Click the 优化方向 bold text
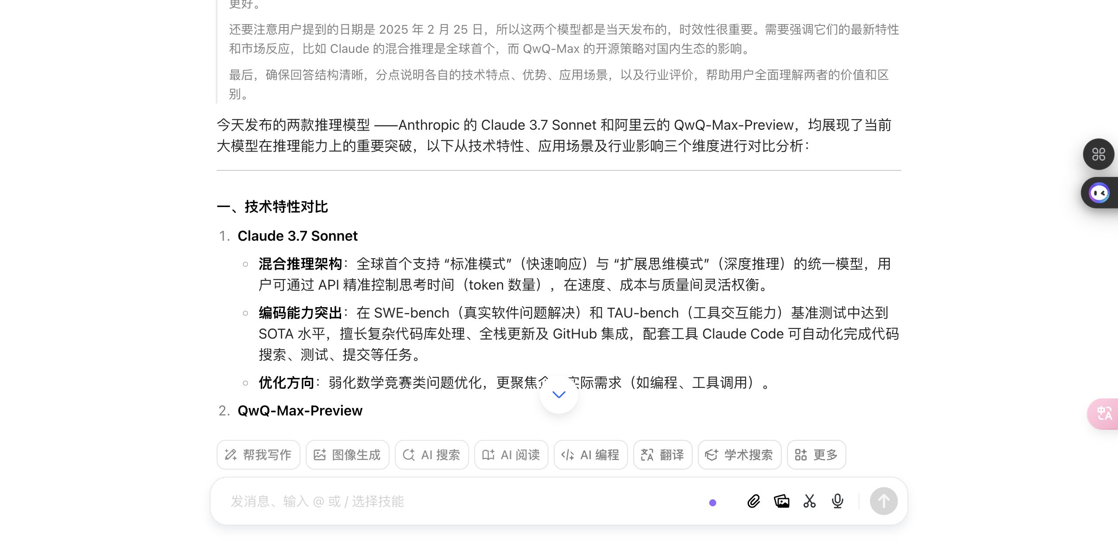1118x543 pixels. [x=286, y=383]
